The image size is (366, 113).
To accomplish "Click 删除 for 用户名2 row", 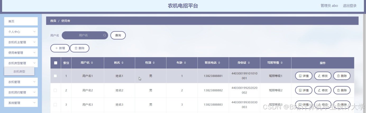I will (x=342, y=90).
